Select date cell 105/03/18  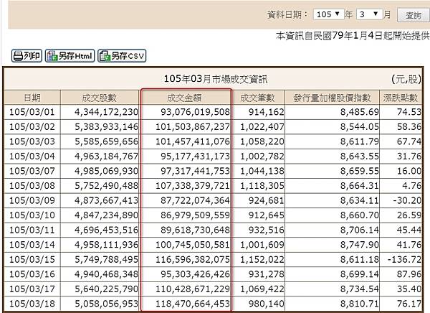[32, 304]
